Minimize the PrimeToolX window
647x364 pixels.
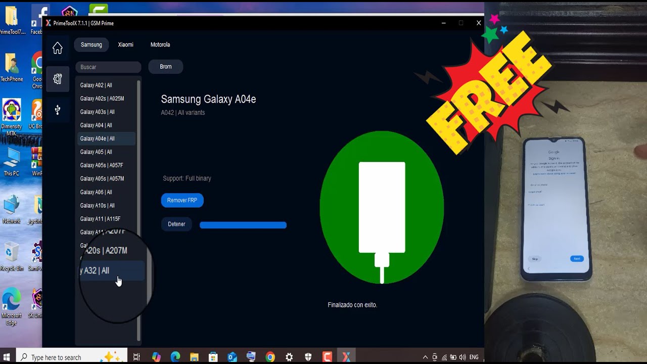(x=443, y=23)
